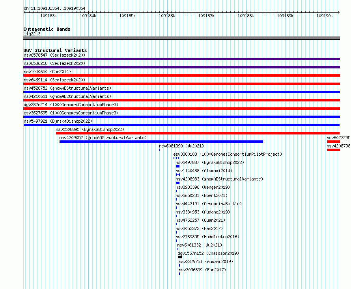Image resolution: width=351 pixels, height=289 pixels.
Task: Select the black bar for dgv1567n152
Action: tap(180, 257)
